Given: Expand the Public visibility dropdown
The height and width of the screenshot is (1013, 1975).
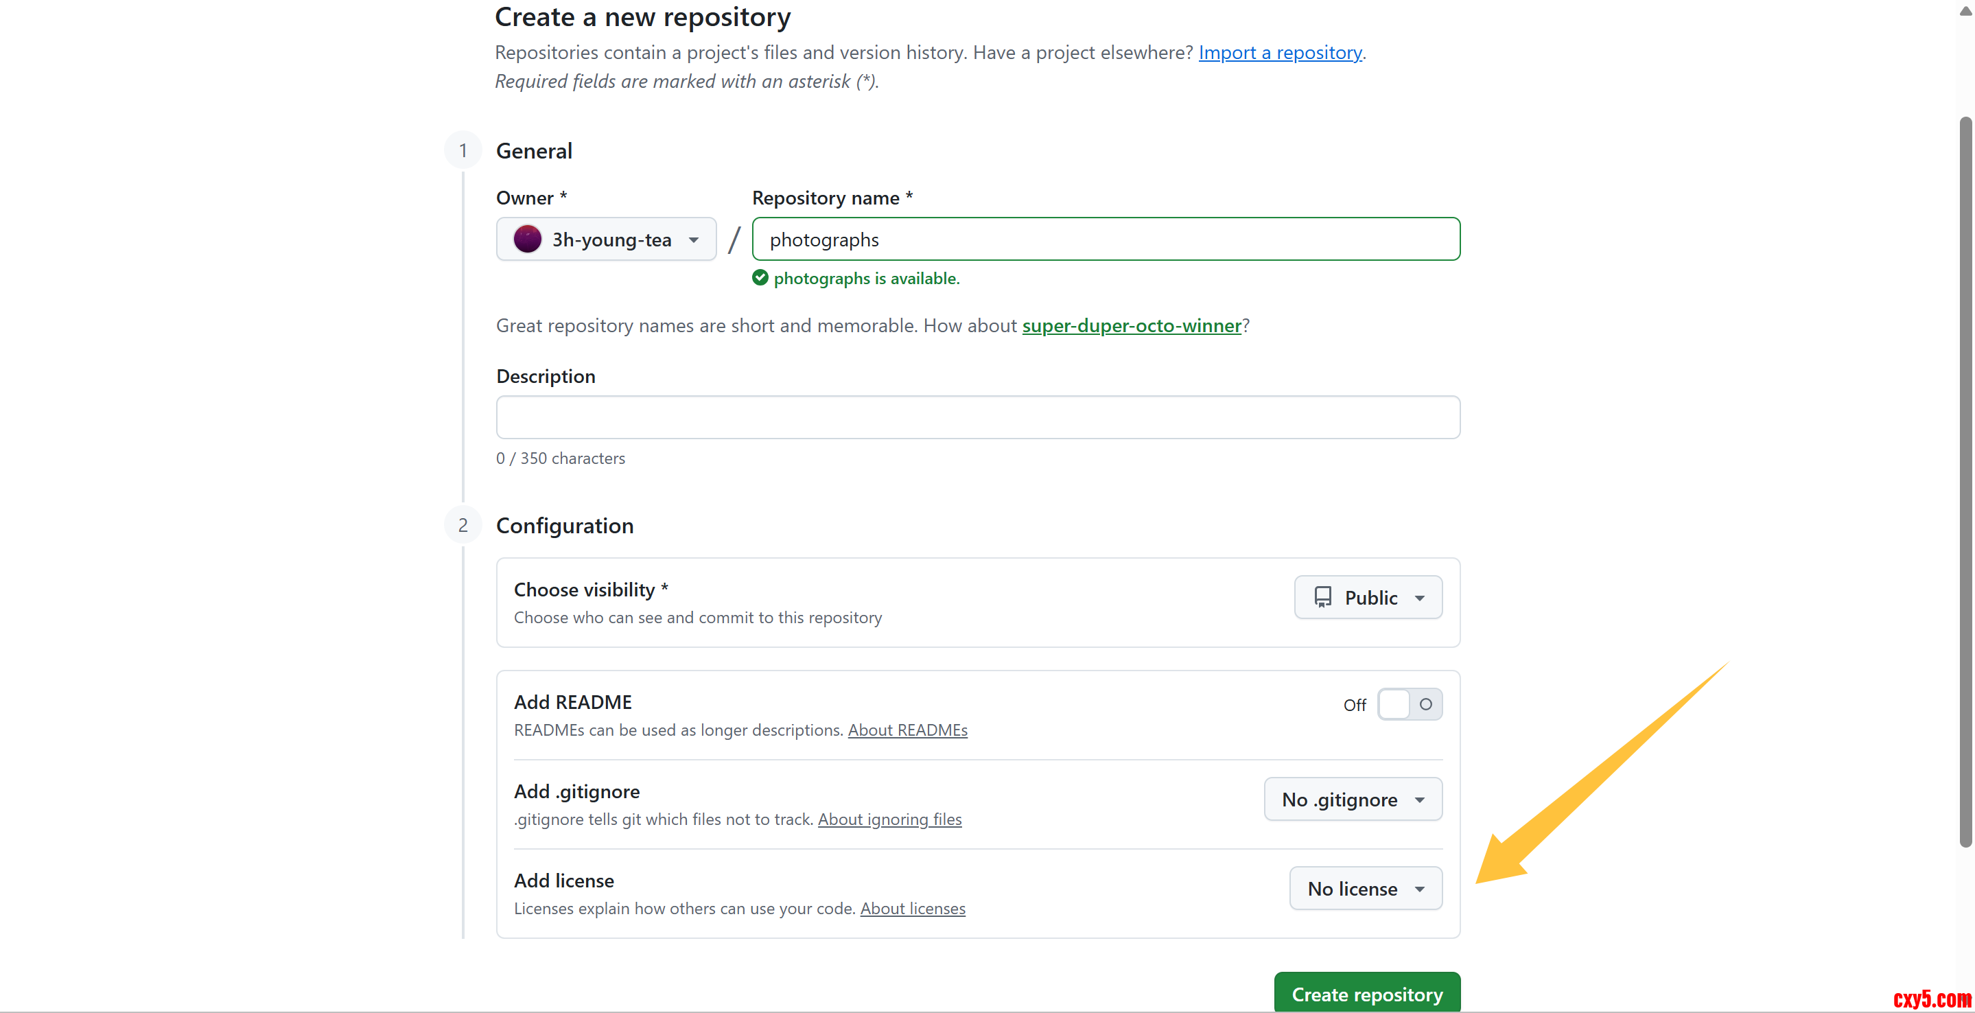Looking at the screenshot, I should tap(1368, 597).
